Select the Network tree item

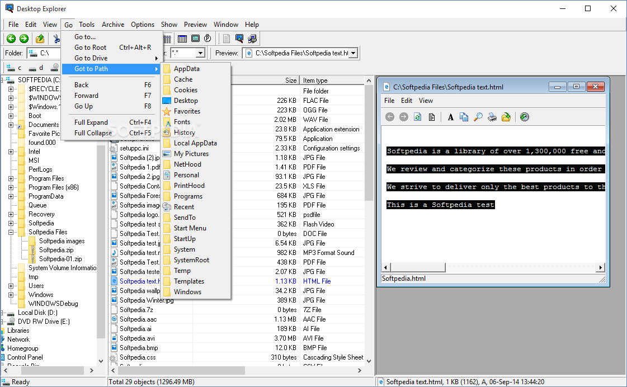[x=18, y=339]
